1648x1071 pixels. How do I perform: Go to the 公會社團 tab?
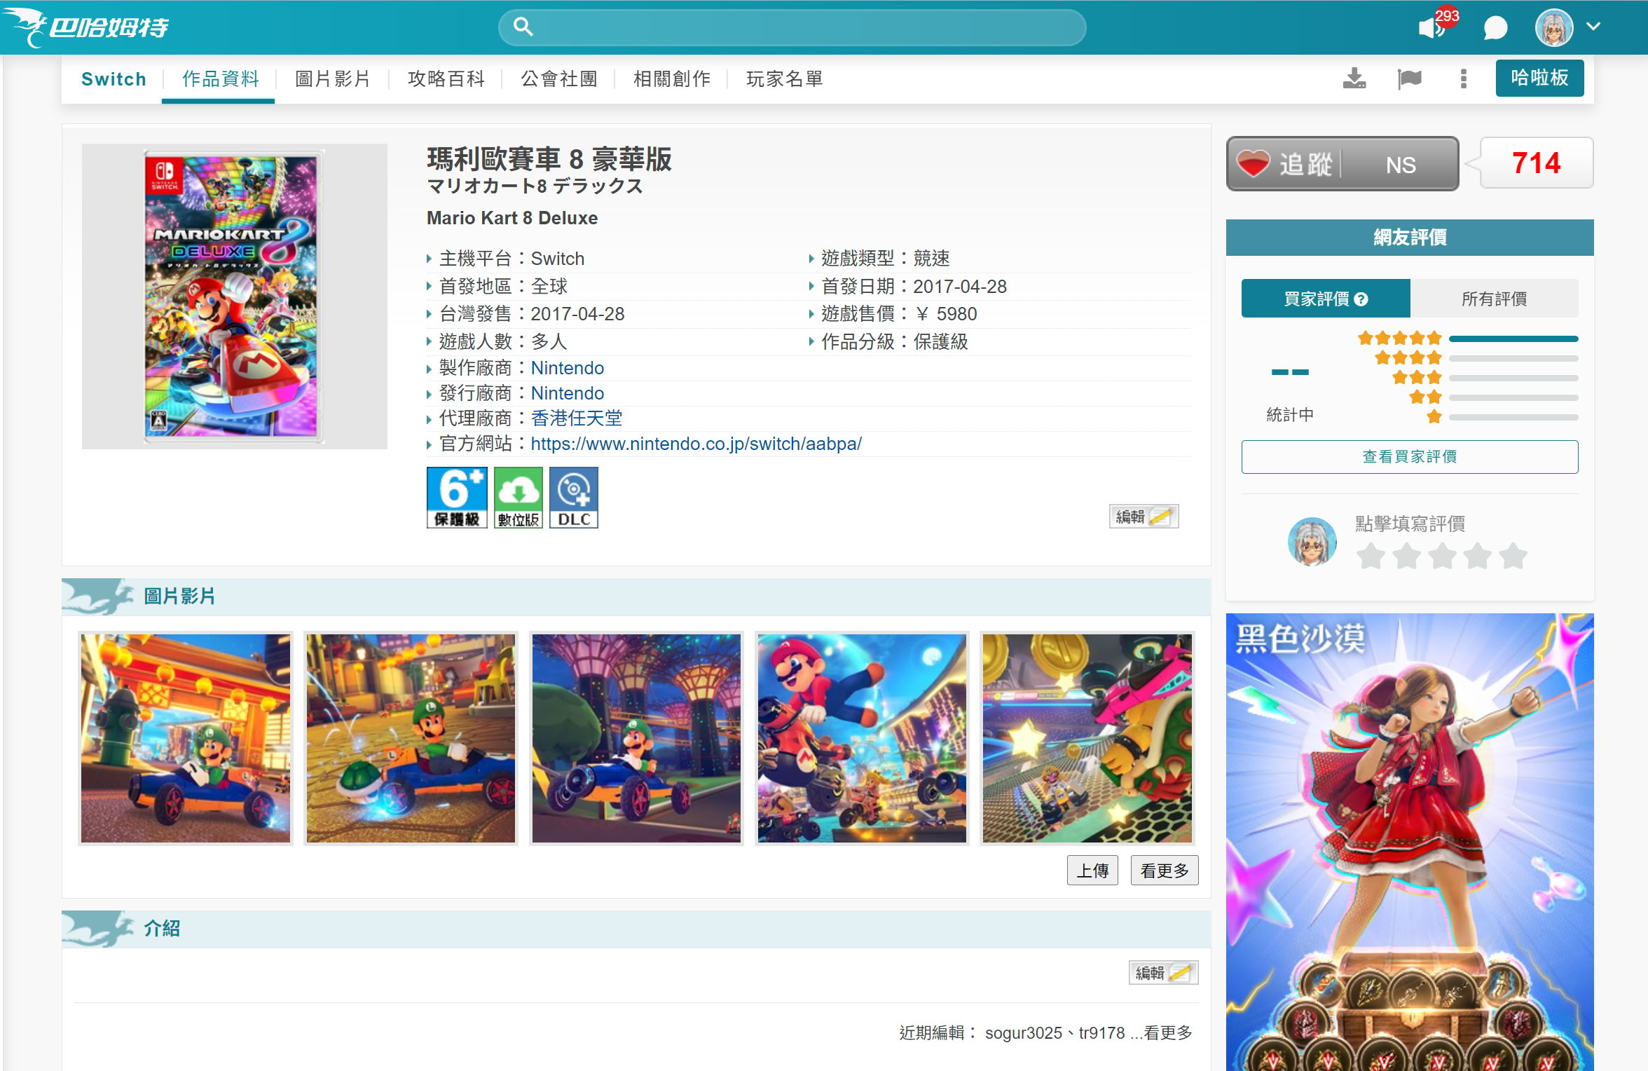click(559, 79)
